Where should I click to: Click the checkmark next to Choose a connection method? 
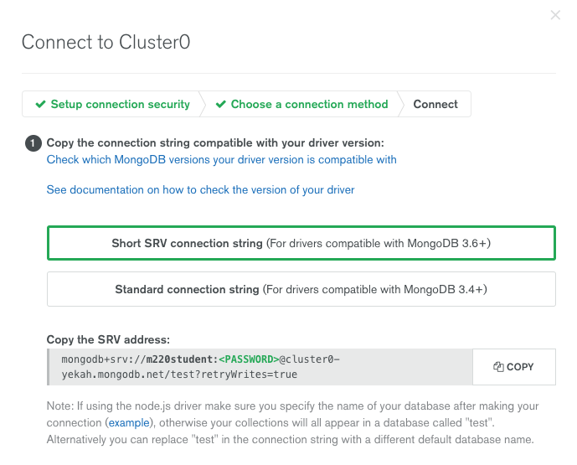click(x=221, y=104)
